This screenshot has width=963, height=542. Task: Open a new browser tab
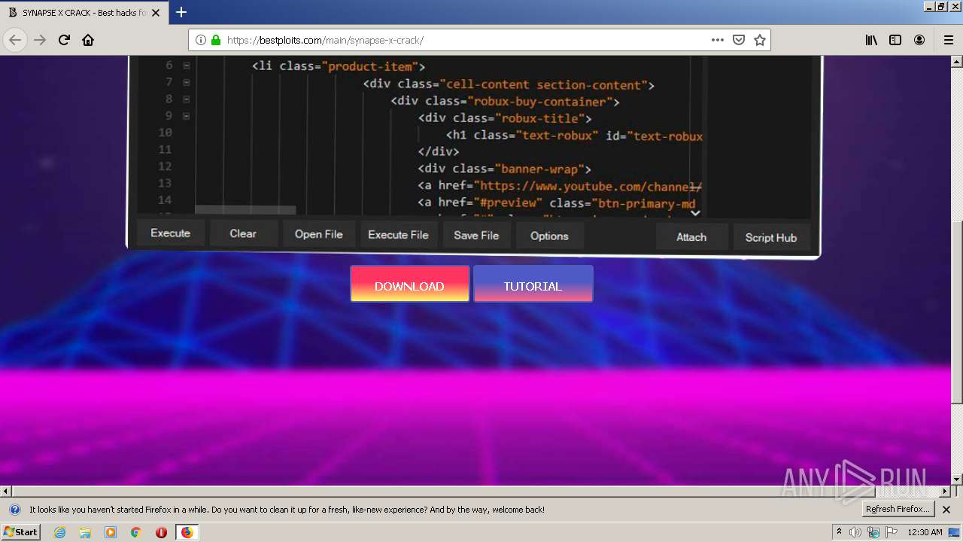pos(181,12)
